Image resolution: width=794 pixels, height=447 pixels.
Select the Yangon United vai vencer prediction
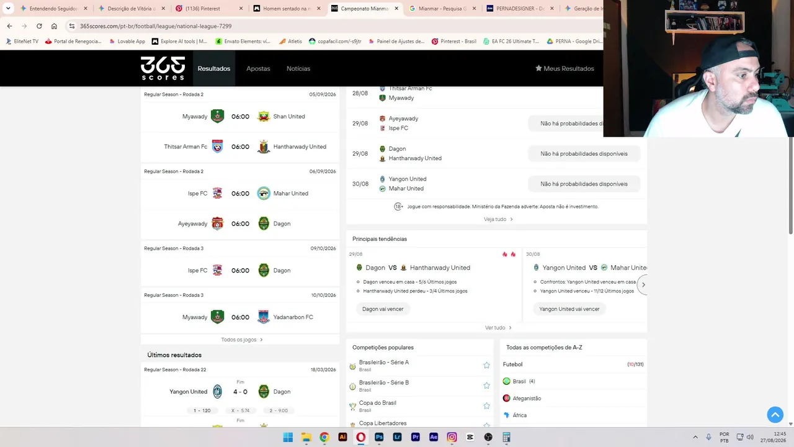[569, 309]
